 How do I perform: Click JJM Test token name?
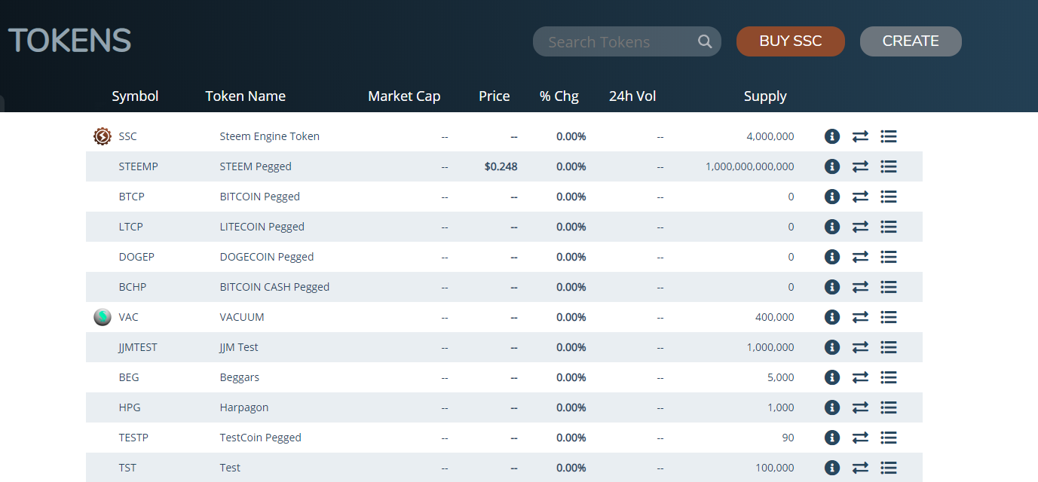[x=239, y=347]
